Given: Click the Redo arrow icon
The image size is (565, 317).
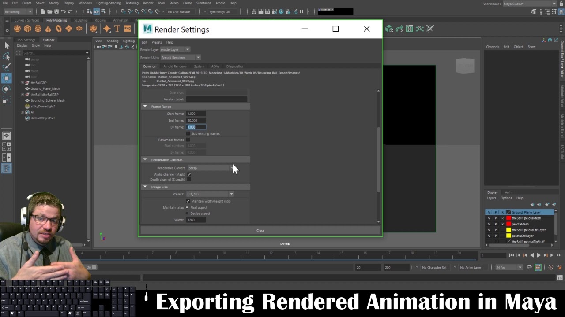Looking at the screenshot, I should tap(70, 11).
